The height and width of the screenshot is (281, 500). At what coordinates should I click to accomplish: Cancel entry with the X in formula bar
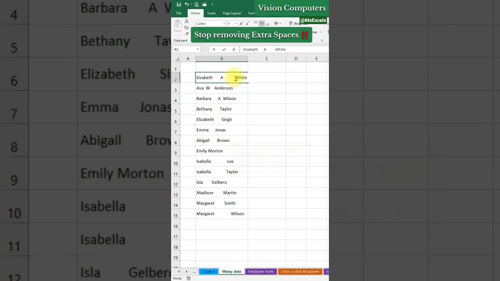coord(214,49)
